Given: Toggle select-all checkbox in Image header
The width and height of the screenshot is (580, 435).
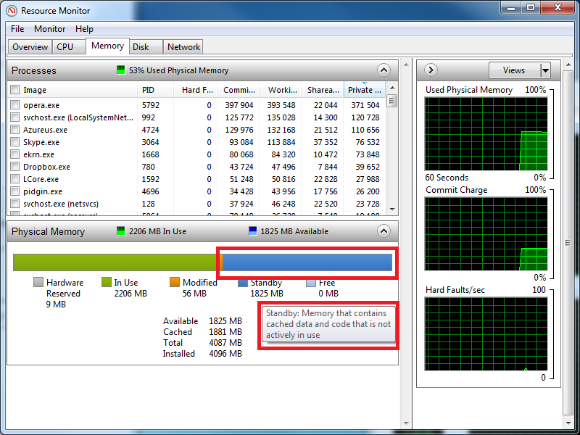Looking at the screenshot, I should (14, 89).
